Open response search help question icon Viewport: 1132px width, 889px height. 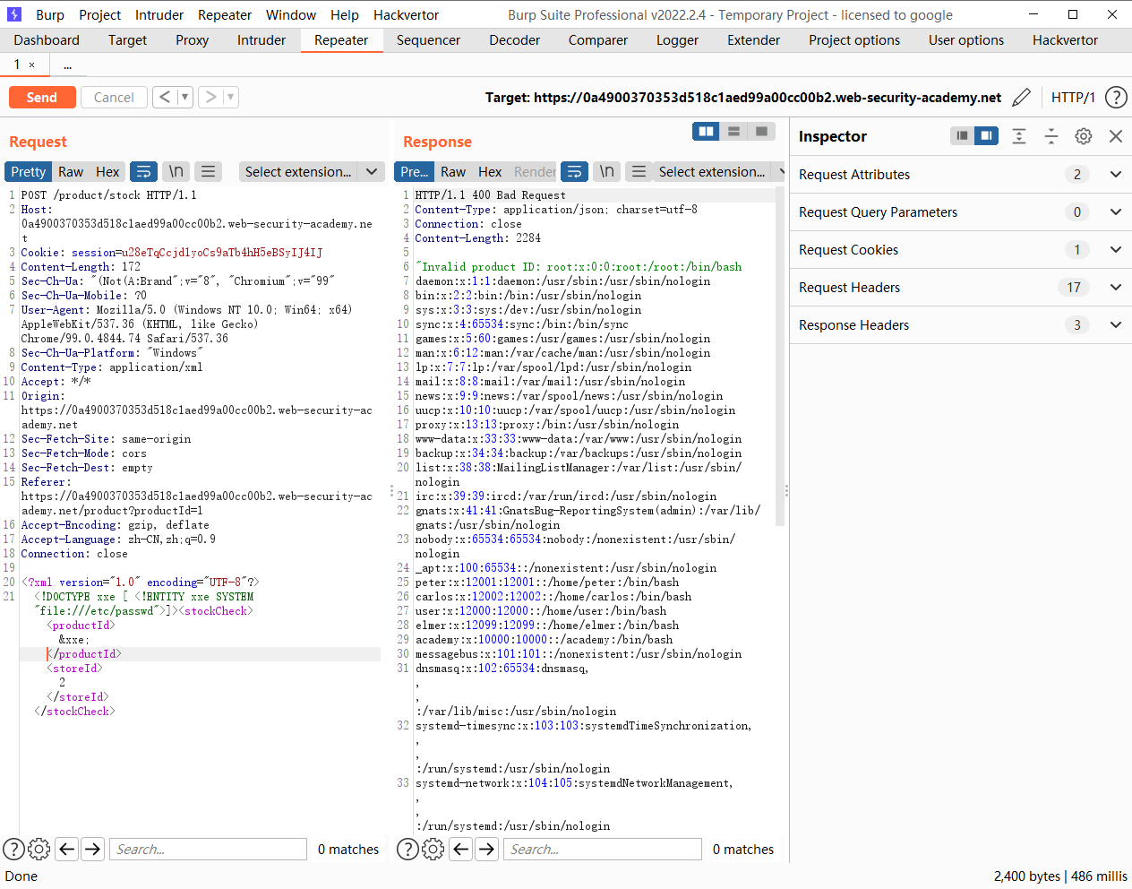click(407, 849)
